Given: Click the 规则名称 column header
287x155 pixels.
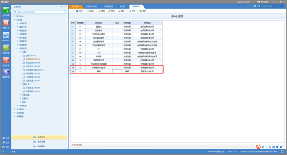Looking at the screenshot, I should coord(99,23).
